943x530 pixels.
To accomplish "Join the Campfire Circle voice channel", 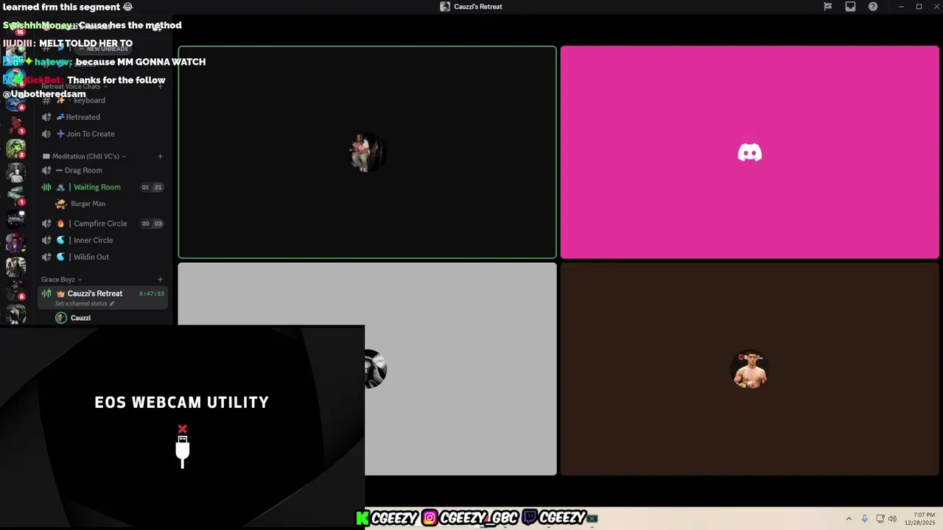I will 102,223.
